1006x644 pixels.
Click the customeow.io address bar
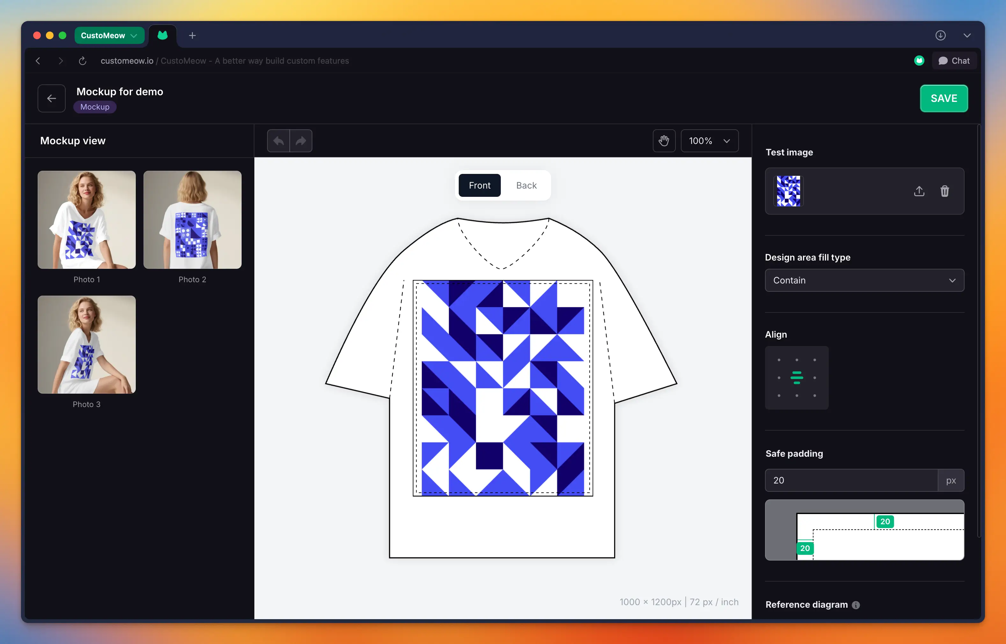[x=225, y=61]
